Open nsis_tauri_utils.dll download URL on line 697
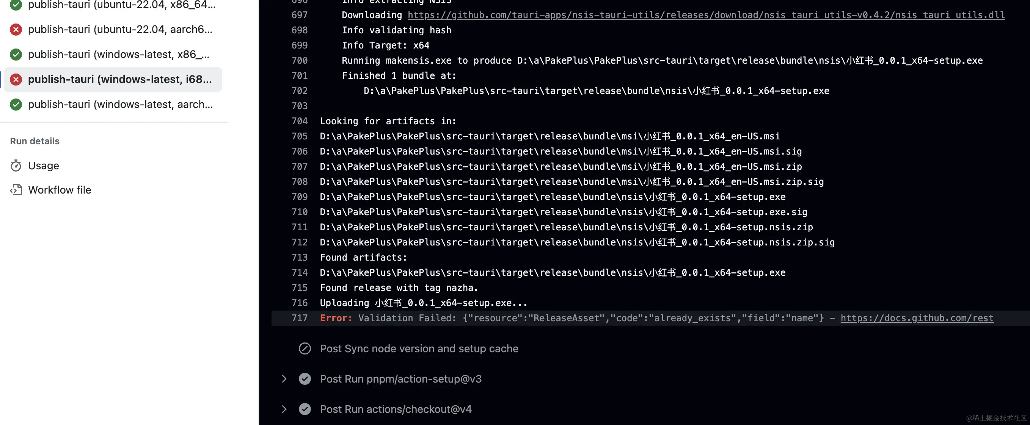Screen dimensions: 1030x425 (706, 15)
